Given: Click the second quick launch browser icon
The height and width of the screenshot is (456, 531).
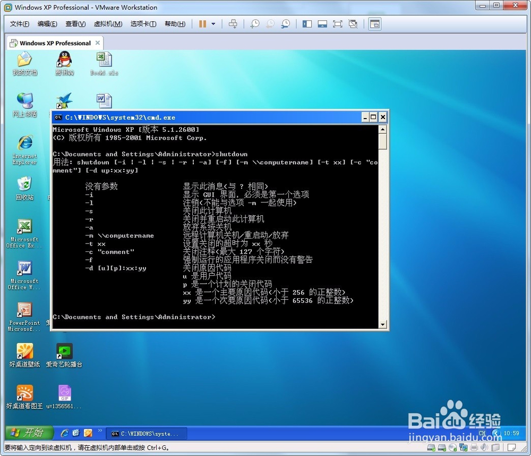Looking at the screenshot, I should (76, 433).
